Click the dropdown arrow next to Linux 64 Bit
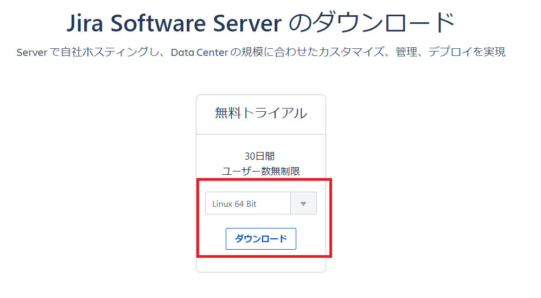The height and width of the screenshot is (298, 541). coord(303,204)
